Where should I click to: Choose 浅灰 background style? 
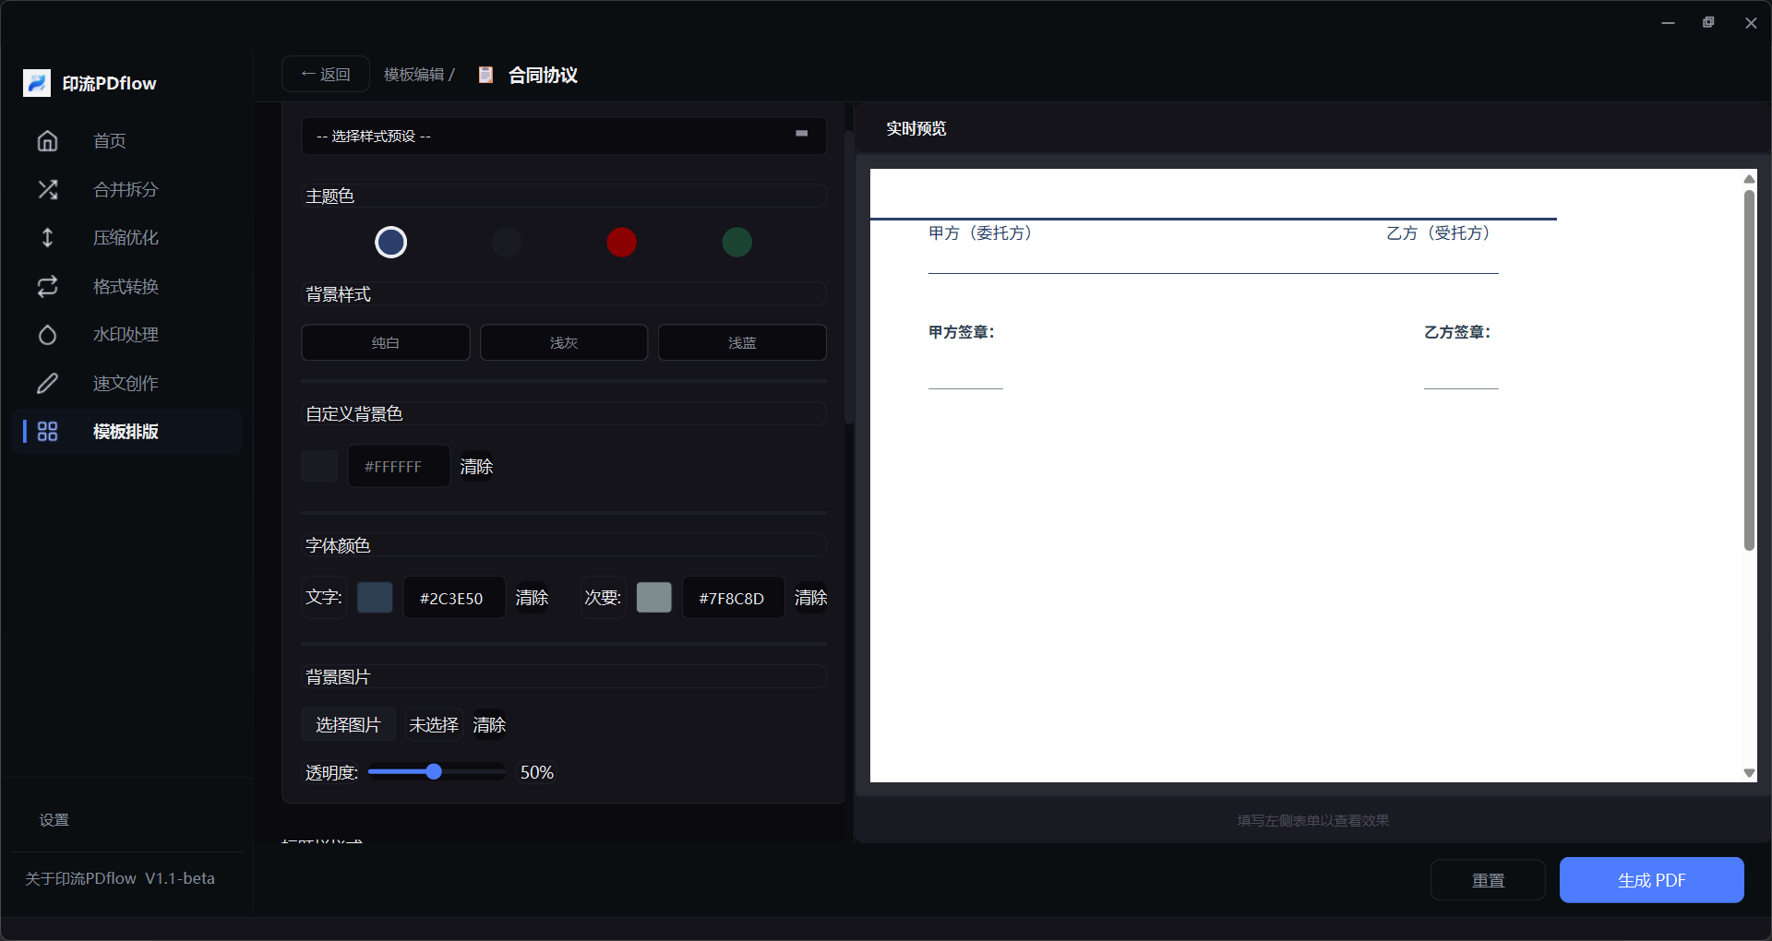564,342
